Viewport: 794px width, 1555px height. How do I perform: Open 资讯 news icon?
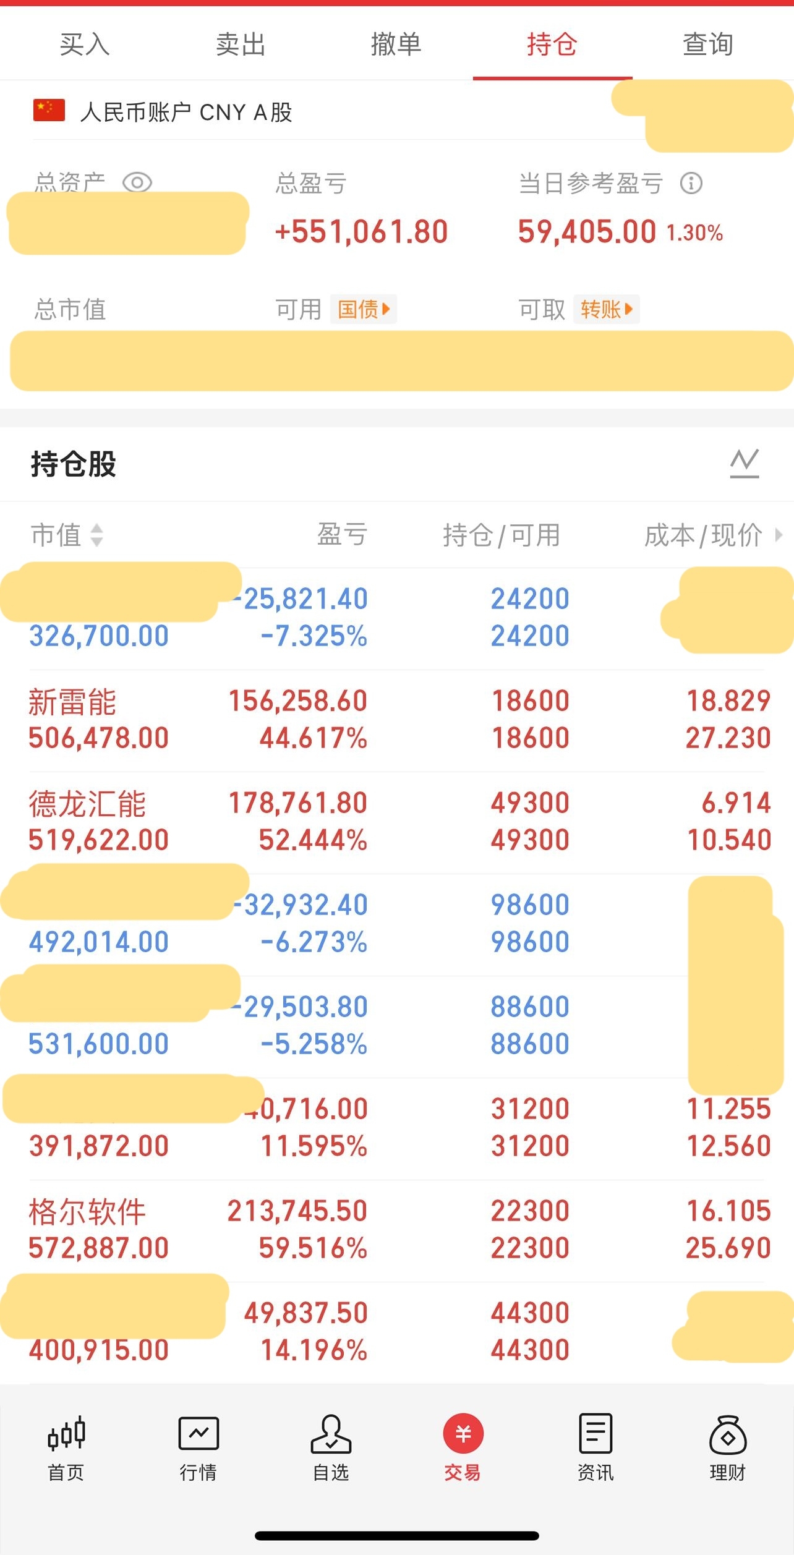tap(595, 1433)
